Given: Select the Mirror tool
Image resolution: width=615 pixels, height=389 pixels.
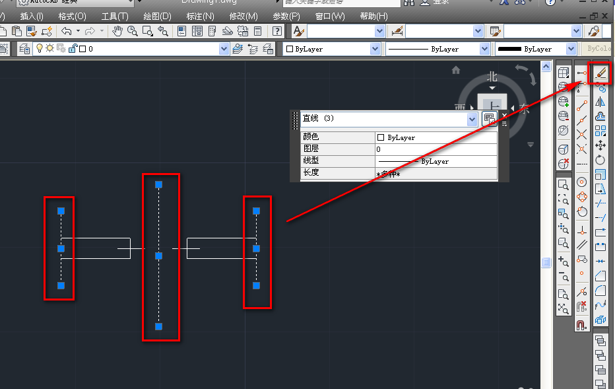Looking at the screenshot, I should [600, 102].
